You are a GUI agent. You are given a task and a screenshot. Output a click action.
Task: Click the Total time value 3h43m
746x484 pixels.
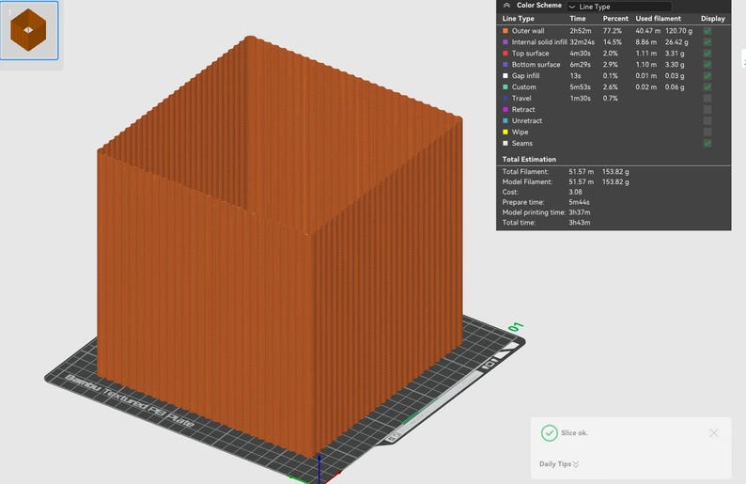pos(580,223)
